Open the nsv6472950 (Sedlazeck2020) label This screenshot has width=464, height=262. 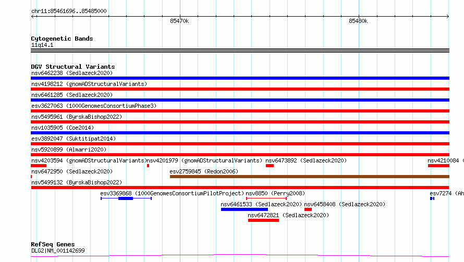(72, 171)
